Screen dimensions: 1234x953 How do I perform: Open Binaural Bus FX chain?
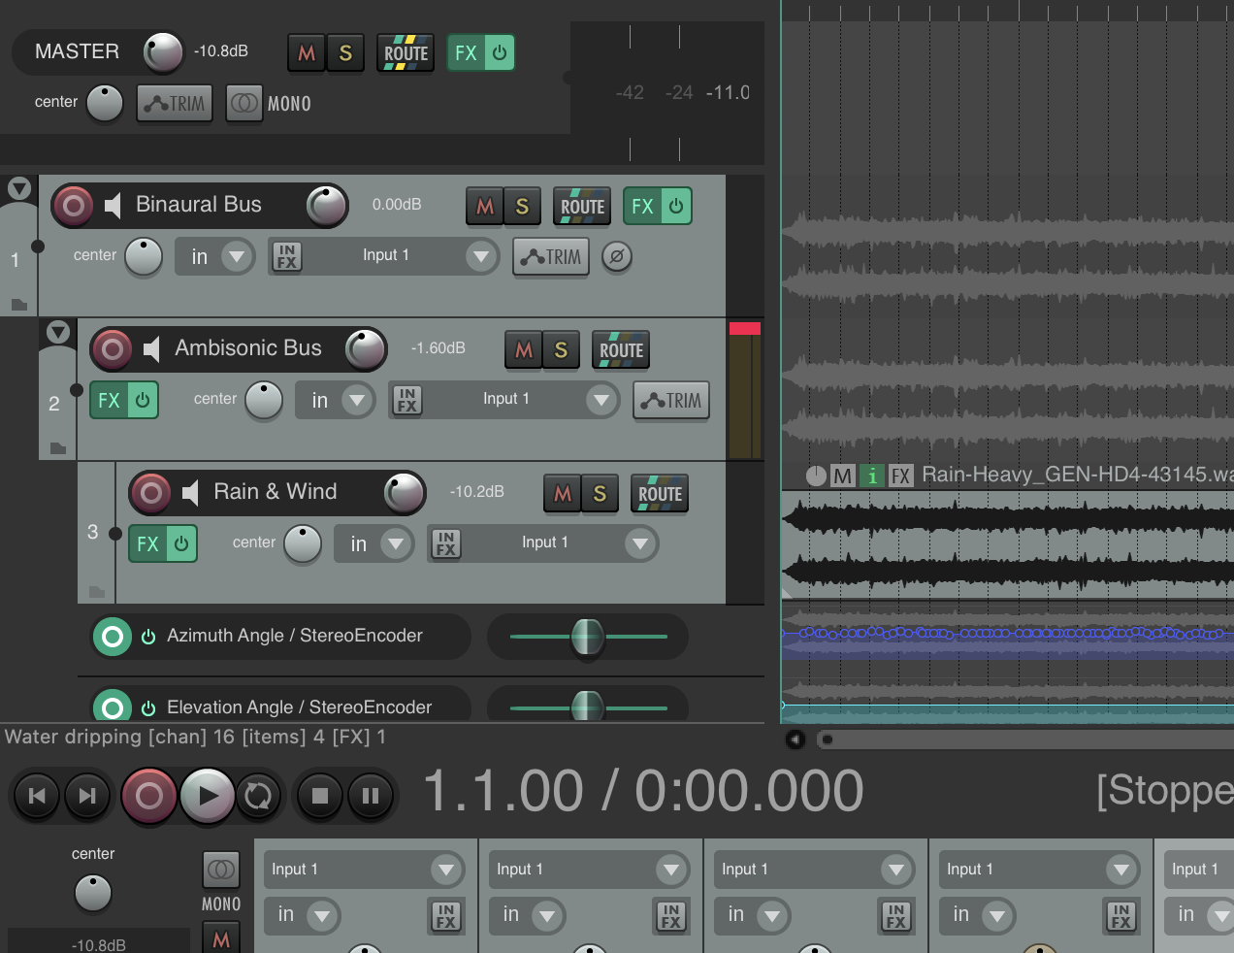click(642, 206)
